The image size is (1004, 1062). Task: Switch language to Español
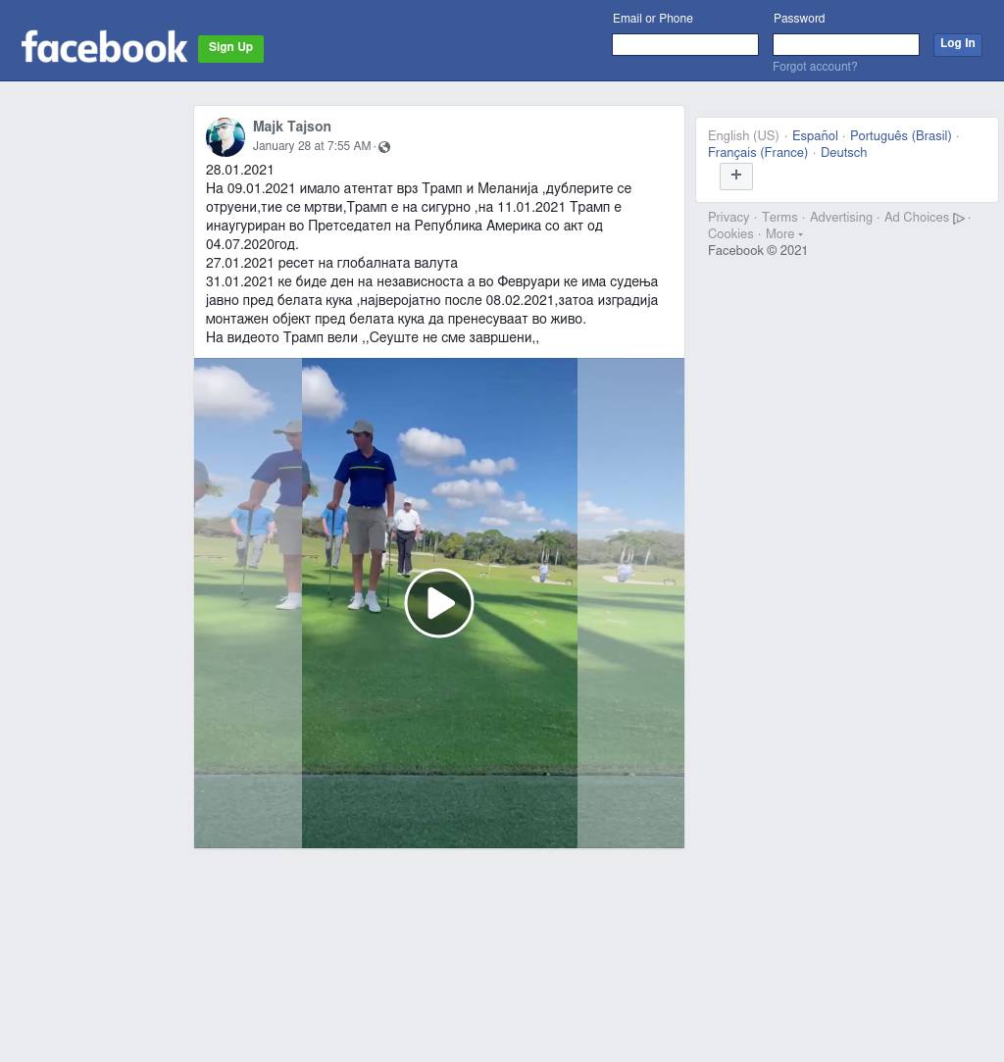tap(815, 135)
